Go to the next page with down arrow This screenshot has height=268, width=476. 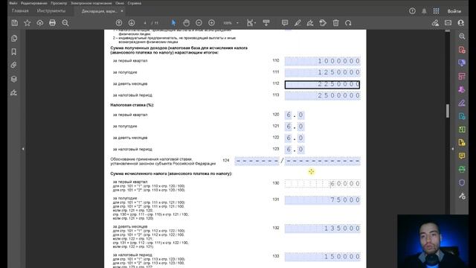132,23
